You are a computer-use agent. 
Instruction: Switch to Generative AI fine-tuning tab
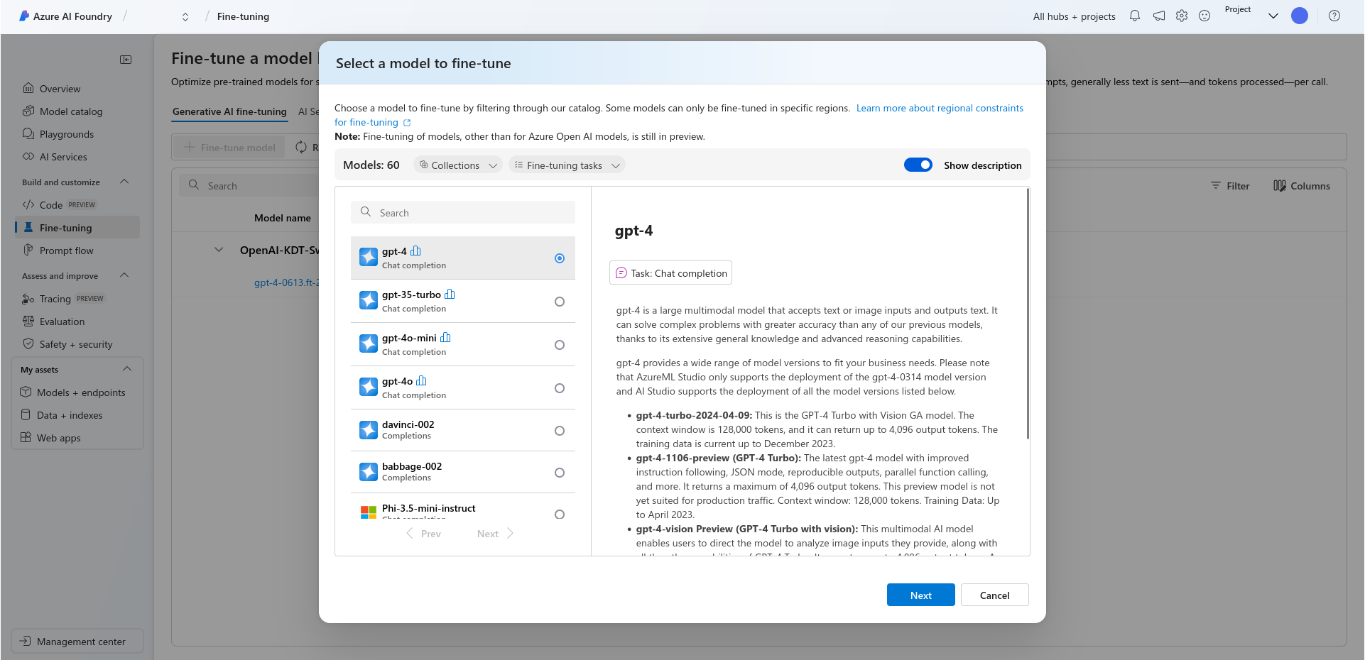pyautogui.click(x=229, y=111)
